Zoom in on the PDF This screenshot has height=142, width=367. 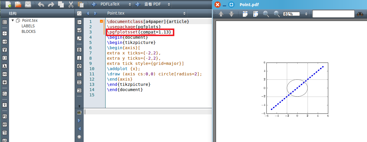266,14
